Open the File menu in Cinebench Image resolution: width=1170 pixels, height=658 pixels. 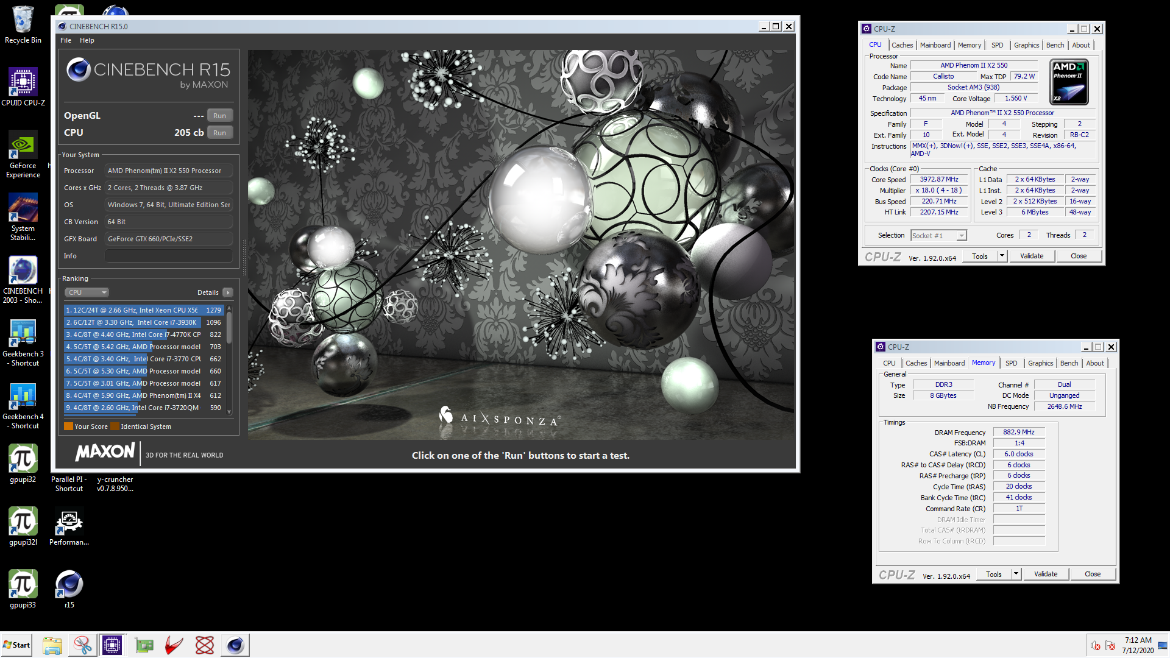tap(66, 40)
